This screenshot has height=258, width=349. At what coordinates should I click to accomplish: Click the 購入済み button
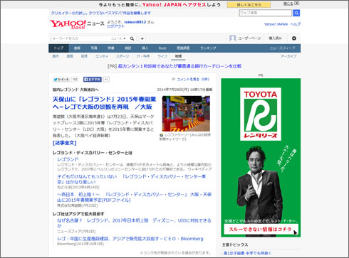click(275, 38)
